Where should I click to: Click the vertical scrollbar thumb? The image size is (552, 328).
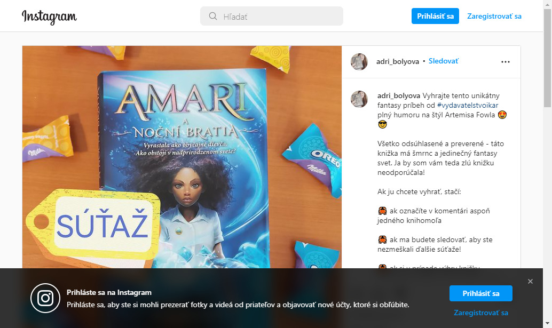(x=547, y=58)
